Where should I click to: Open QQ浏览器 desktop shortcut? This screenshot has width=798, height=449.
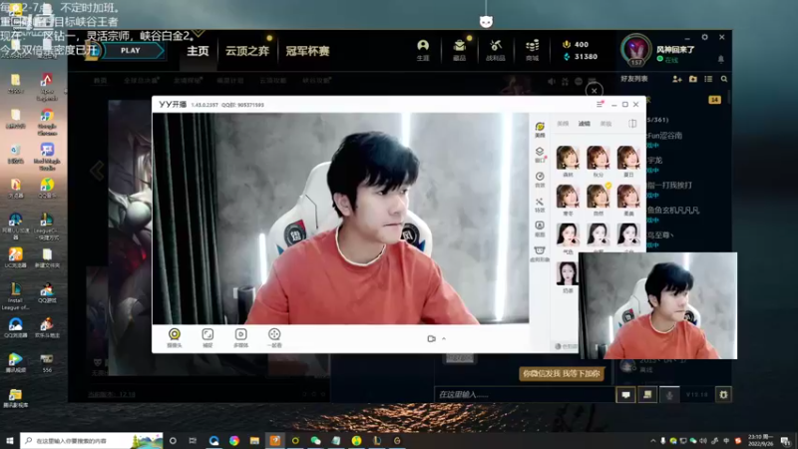tap(15, 328)
